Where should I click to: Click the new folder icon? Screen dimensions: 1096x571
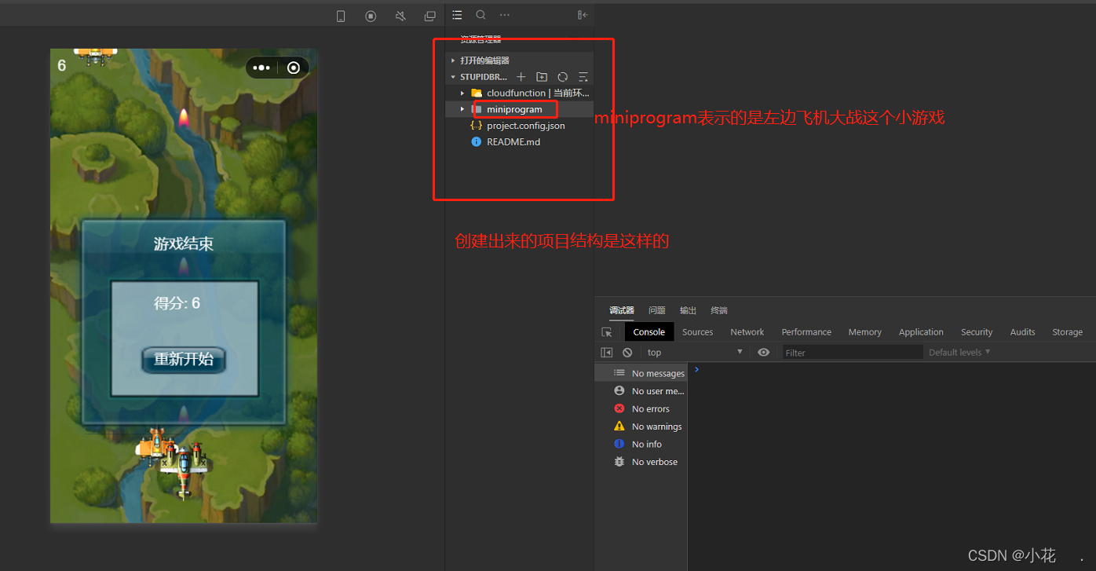pyautogui.click(x=542, y=77)
